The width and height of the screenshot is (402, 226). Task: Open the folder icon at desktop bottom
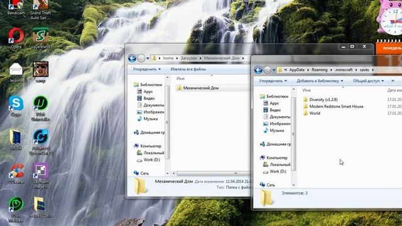tap(40, 207)
